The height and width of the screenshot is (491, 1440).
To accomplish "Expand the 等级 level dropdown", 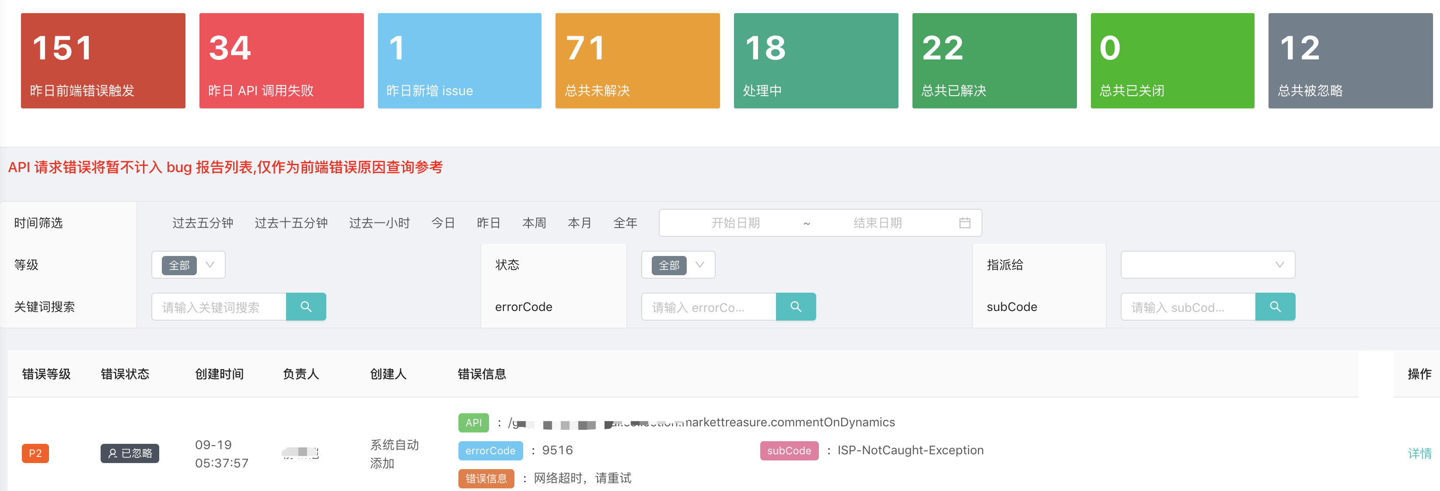I will point(189,265).
